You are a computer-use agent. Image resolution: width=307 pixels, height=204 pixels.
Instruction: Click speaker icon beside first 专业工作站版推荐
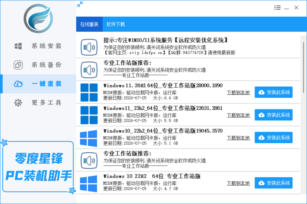point(89,70)
